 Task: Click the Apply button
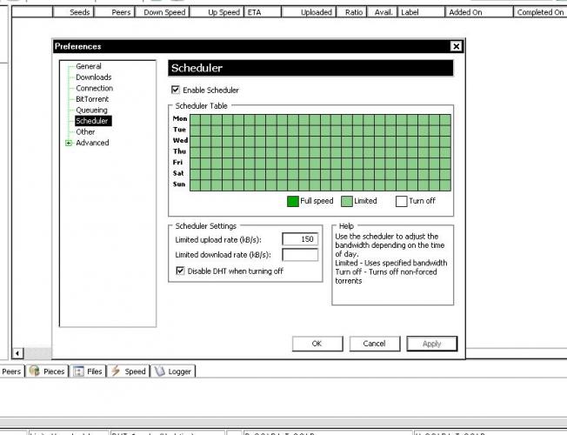pos(431,344)
